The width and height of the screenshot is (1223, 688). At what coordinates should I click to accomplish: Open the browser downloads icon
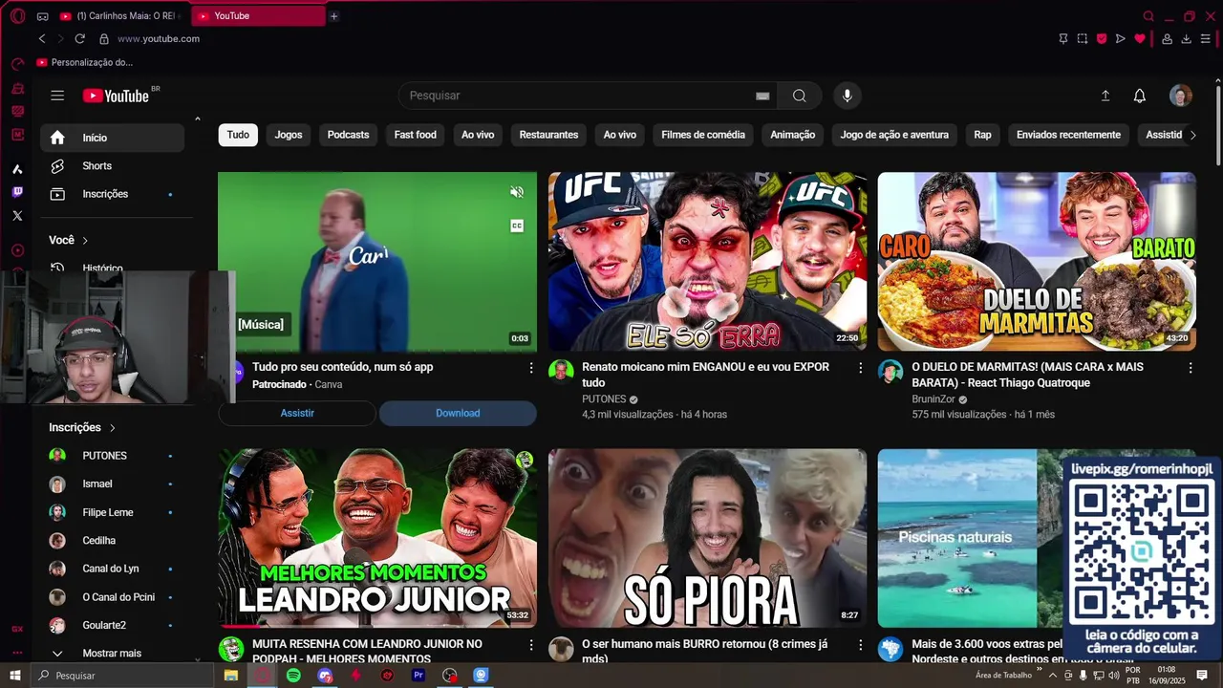pyautogui.click(x=1186, y=39)
